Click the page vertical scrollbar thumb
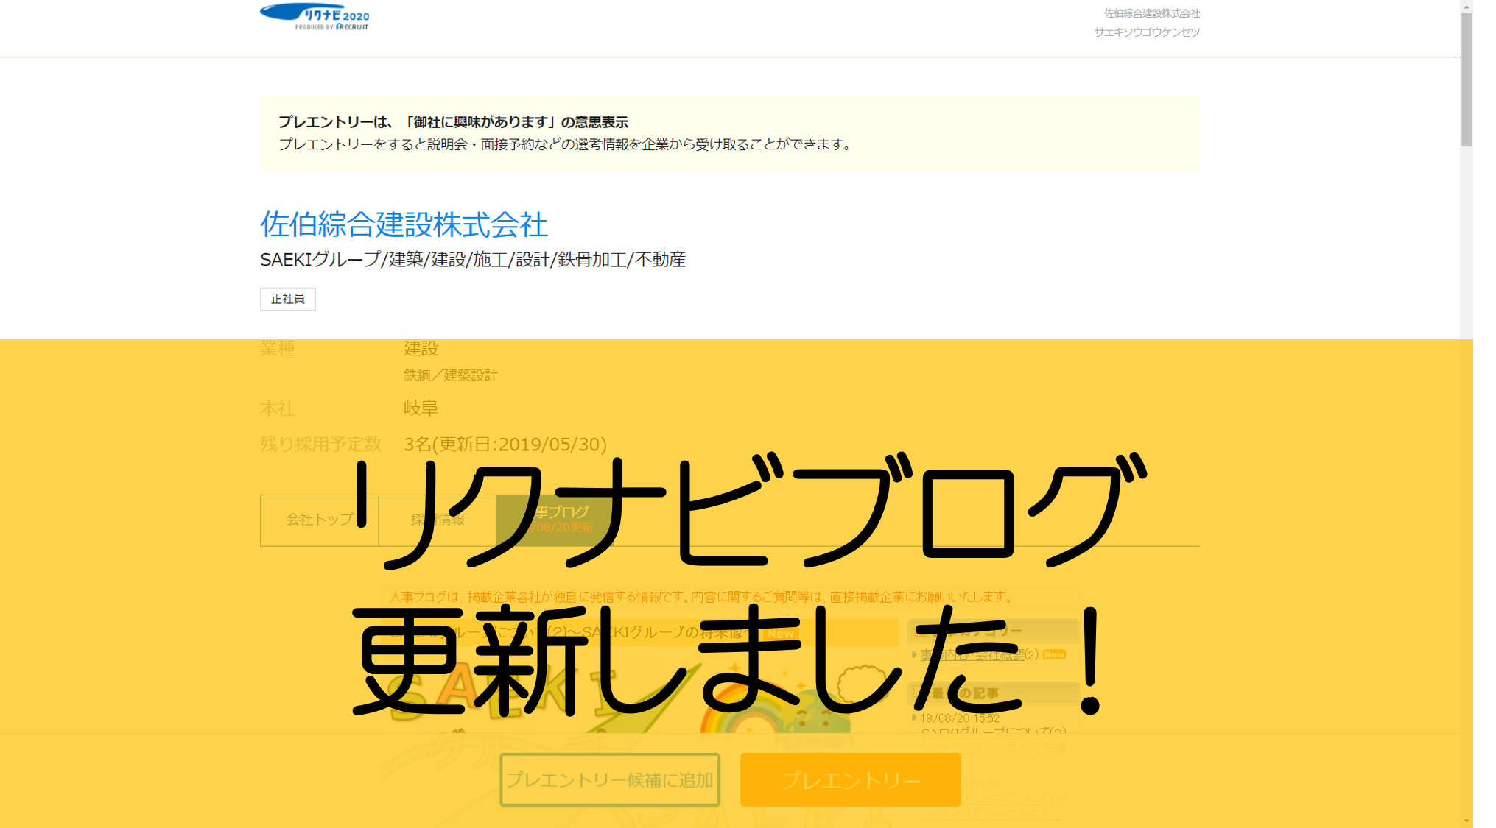 pos(1467,79)
